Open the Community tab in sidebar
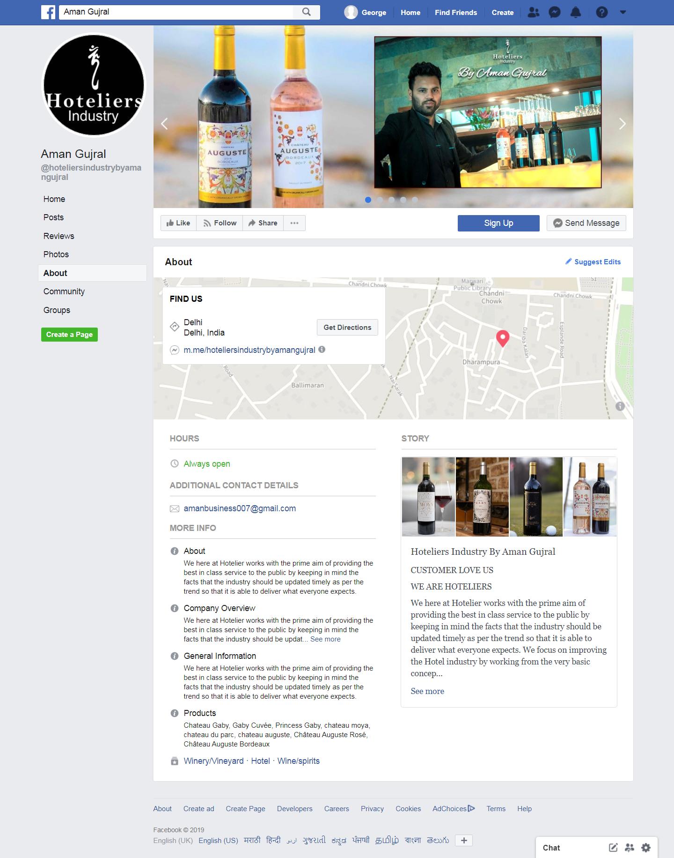Screen dimensions: 674x858 pos(64,291)
